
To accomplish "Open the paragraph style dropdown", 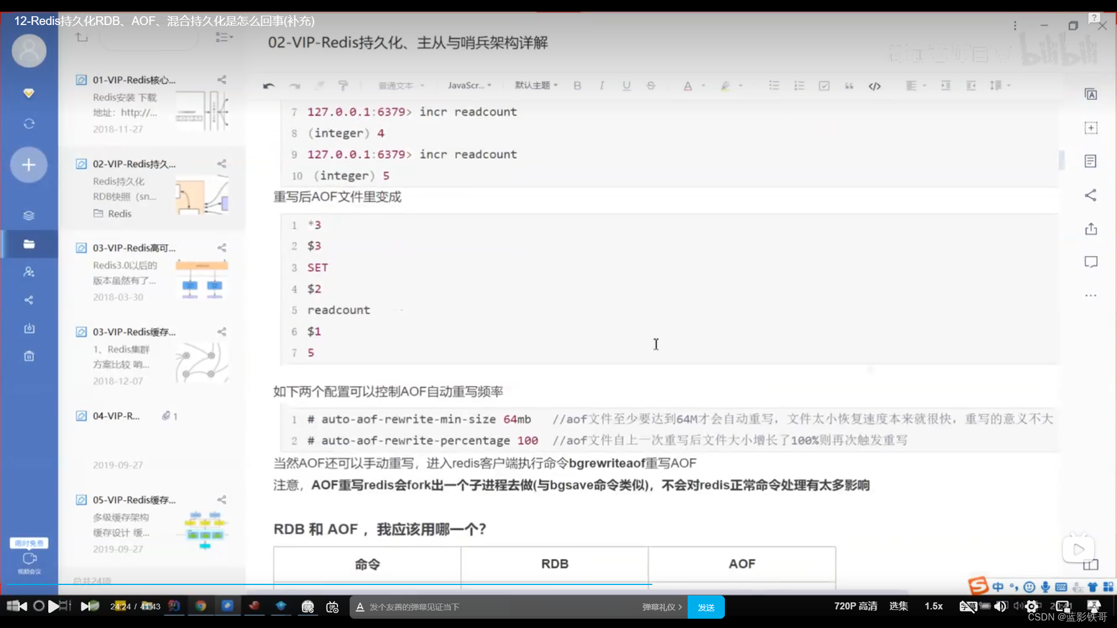I will coord(401,85).
